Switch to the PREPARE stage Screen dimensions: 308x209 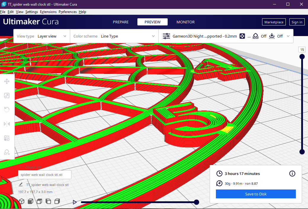click(x=121, y=22)
